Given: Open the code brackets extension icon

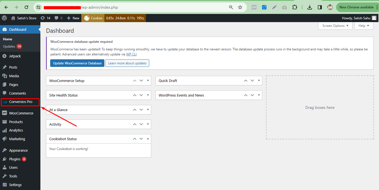Looking at the screenshot, I should click(x=254, y=7).
